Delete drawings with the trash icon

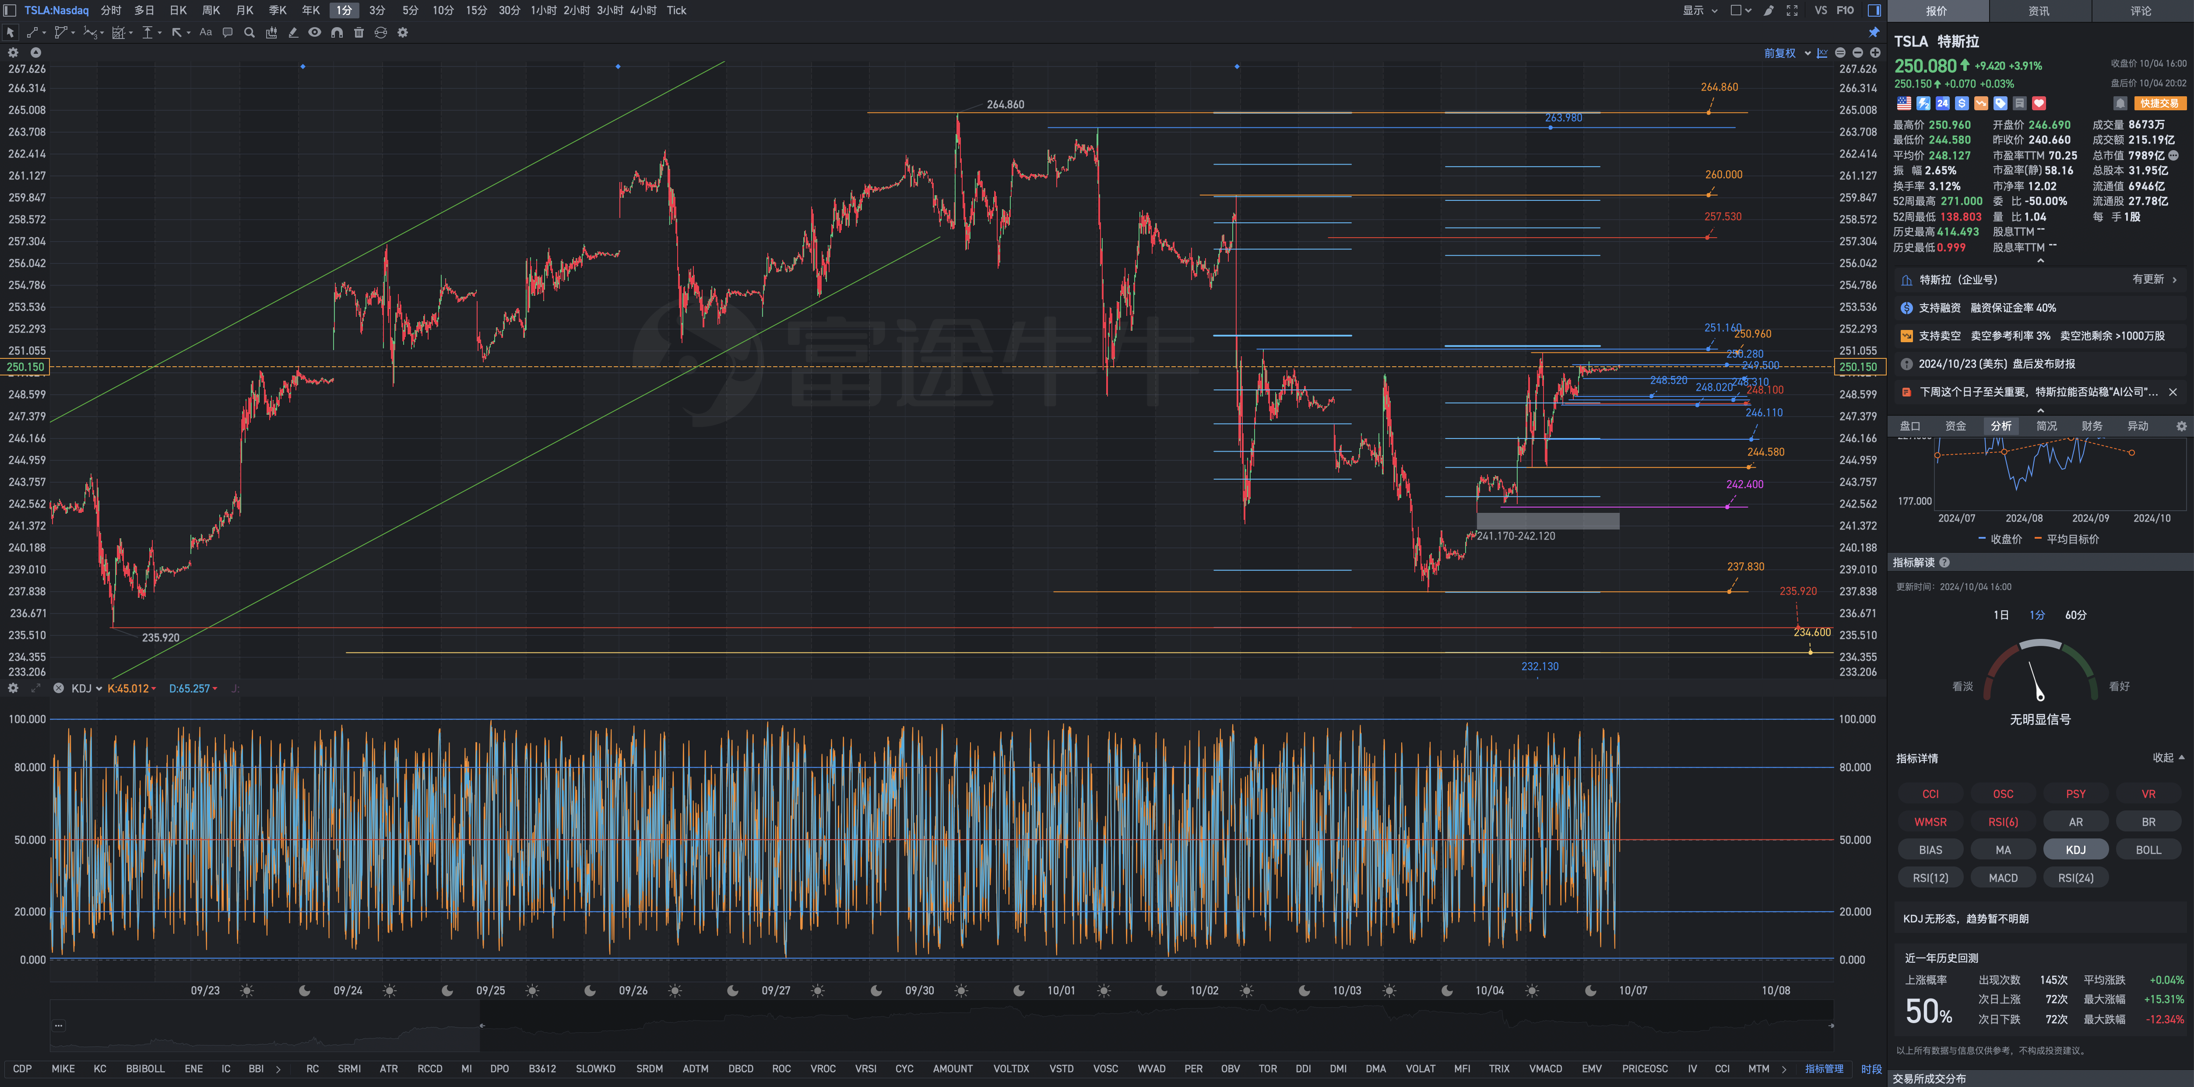point(359,32)
